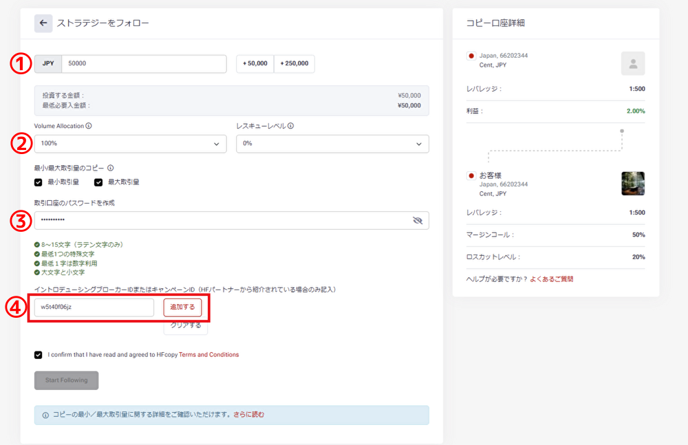Click the grey default avatar icon
The image size is (688, 445).
pos(632,63)
